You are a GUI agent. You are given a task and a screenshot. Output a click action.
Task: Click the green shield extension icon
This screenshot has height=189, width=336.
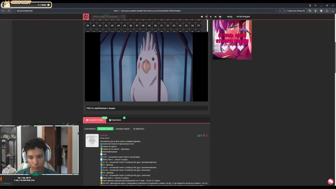(x=310, y=11)
